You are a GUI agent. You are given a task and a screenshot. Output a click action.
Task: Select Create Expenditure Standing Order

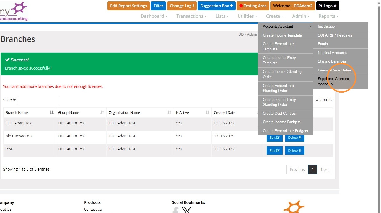(285, 88)
